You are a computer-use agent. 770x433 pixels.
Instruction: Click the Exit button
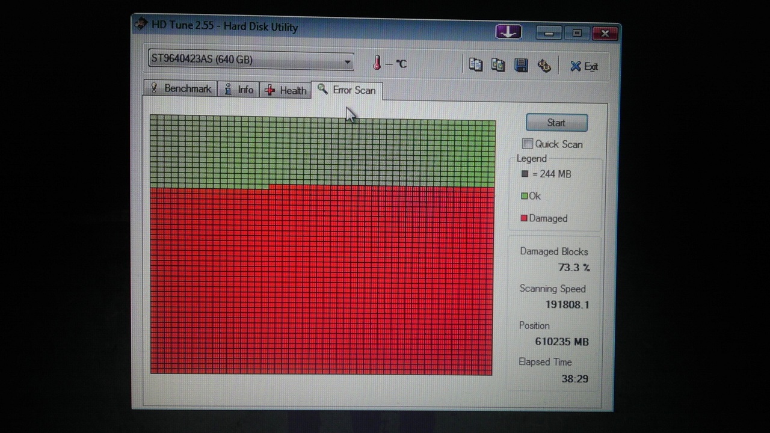tap(584, 66)
